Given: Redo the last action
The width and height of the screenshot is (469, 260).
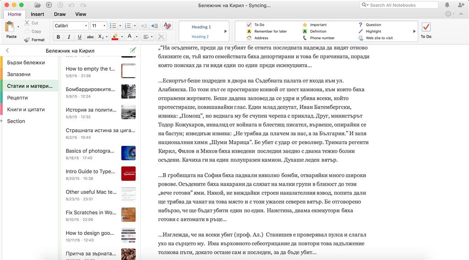Looking at the screenshot, I should pyautogui.click(x=83, y=5).
